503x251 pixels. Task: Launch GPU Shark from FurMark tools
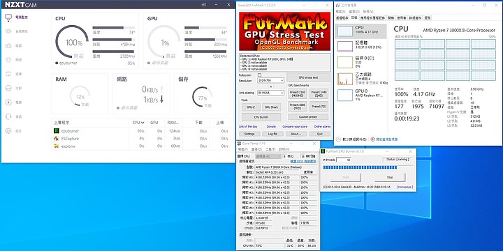[x=272, y=107]
